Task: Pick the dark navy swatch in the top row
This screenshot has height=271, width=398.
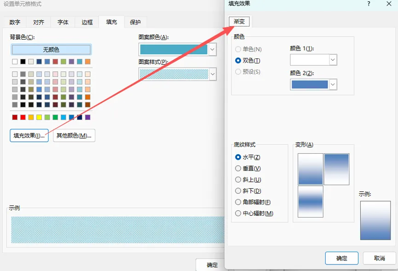Action: click(x=39, y=61)
